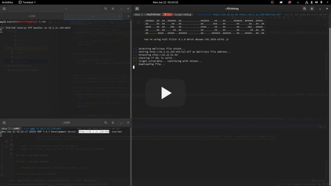The width and height of the screenshot is (331, 186).
Task: Add new tab in bottom ~/c00l terminal
Action: pos(4,123)
